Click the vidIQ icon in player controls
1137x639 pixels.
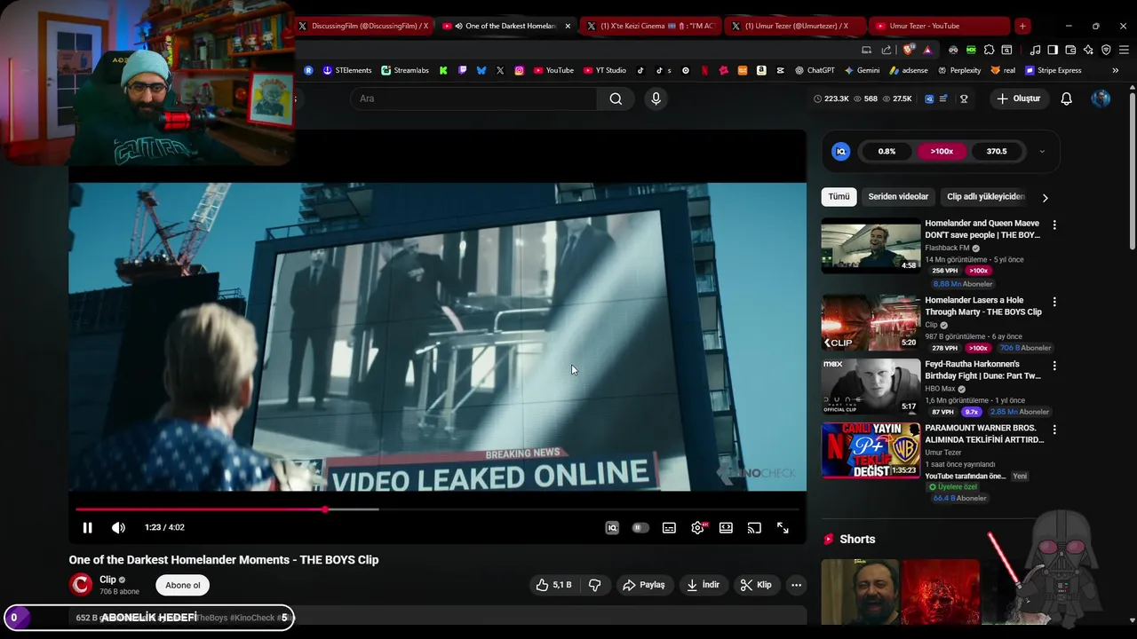pos(612,527)
